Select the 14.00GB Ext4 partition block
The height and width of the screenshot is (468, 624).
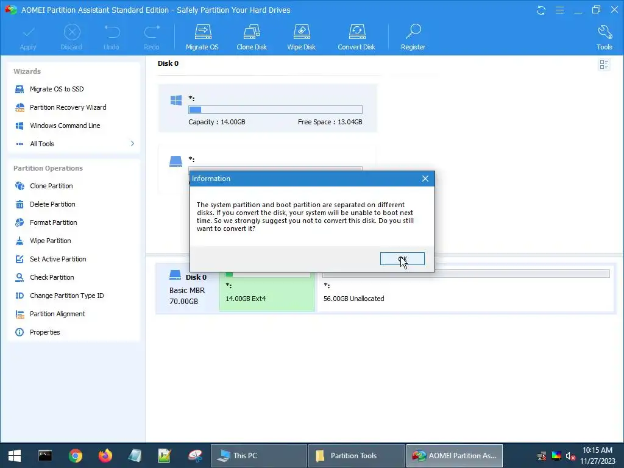(x=267, y=292)
